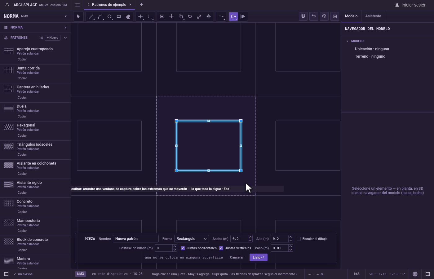Screen dimensions: 434x279
Task: Pick the arc drawing tool
Action: pos(100,16)
